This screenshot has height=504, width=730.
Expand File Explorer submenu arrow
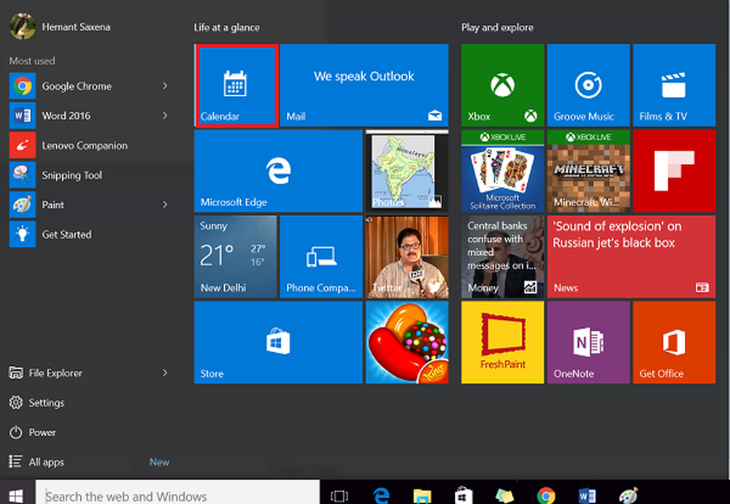coord(165,373)
